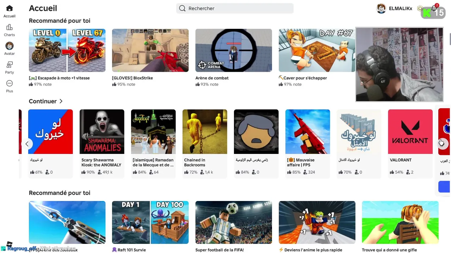Click the [GLOVES!] BloxStrike title text
Viewport: 451px width, 253px height.
point(132,78)
